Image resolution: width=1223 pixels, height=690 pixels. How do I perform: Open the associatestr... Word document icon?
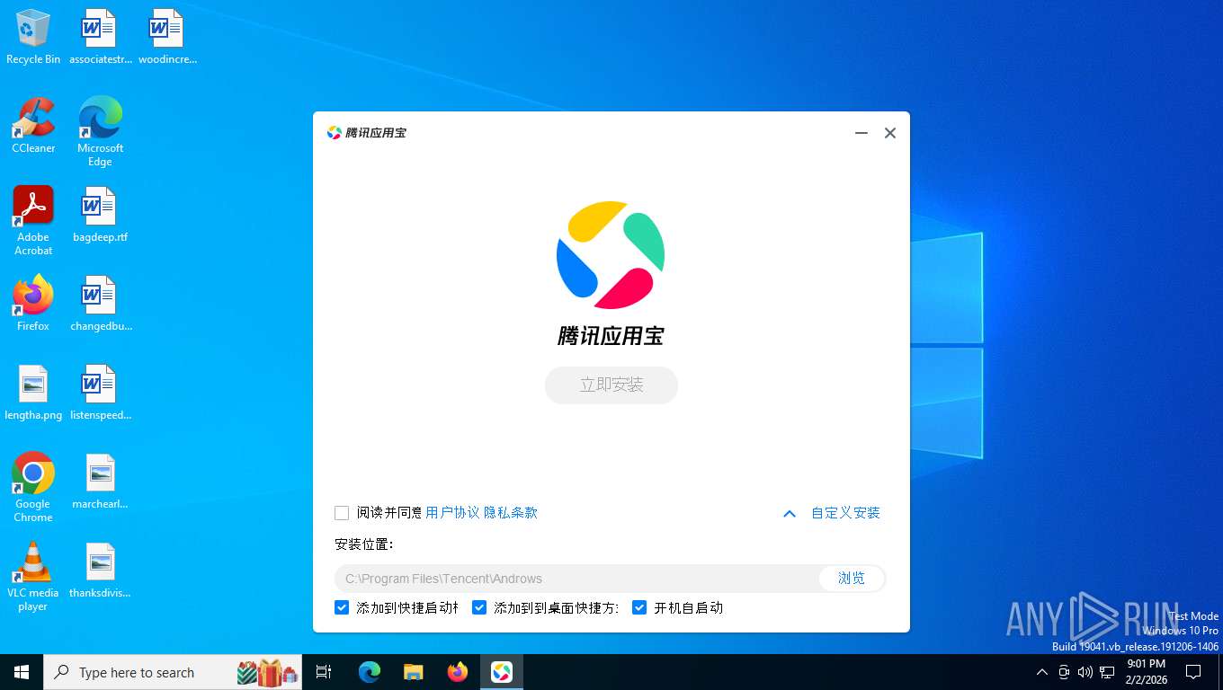(x=100, y=37)
